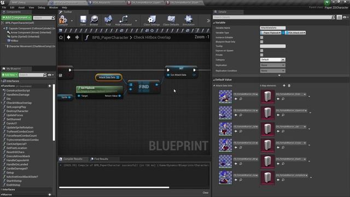
Task: Click the My Blueprint panel vertical scrollbar
Action: click(x=54, y=113)
